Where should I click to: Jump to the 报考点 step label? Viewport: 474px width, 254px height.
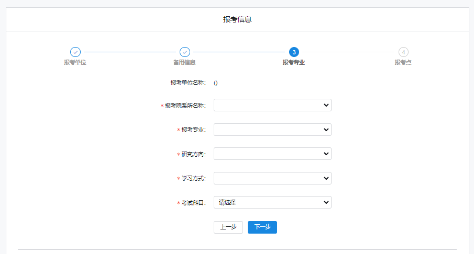tap(403, 63)
